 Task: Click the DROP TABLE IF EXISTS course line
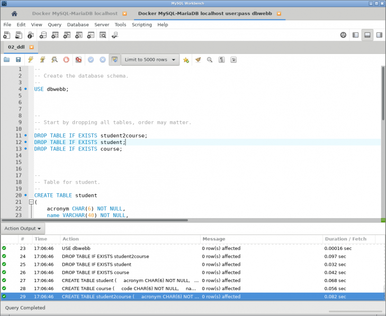click(78, 149)
